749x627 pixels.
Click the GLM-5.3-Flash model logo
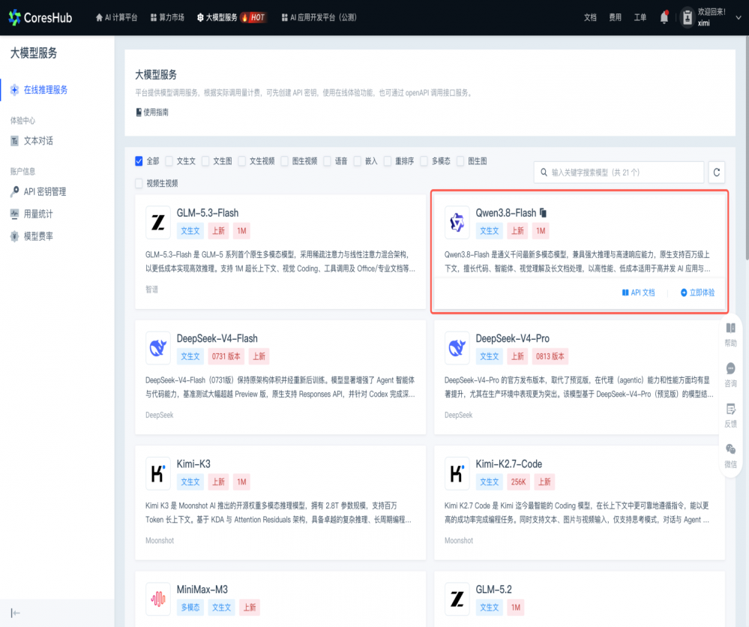(x=158, y=222)
